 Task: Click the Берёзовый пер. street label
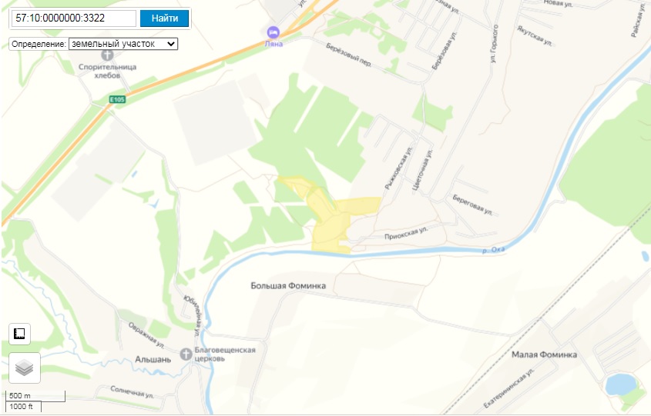(348, 55)
